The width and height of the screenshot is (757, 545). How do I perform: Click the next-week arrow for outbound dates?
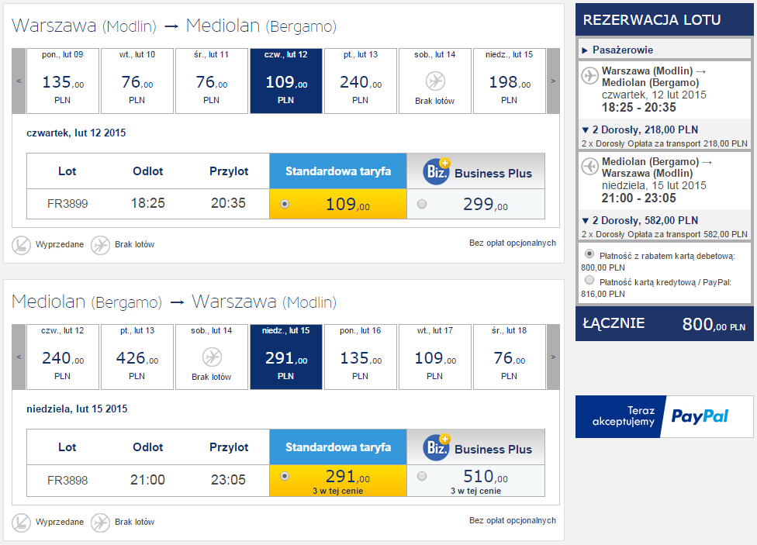pos(553,81)
